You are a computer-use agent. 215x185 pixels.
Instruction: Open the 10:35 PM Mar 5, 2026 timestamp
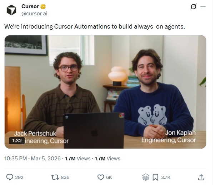(32, 159)
